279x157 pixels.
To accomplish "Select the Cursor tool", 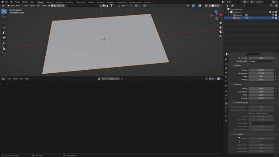I will tap(4, 17).
